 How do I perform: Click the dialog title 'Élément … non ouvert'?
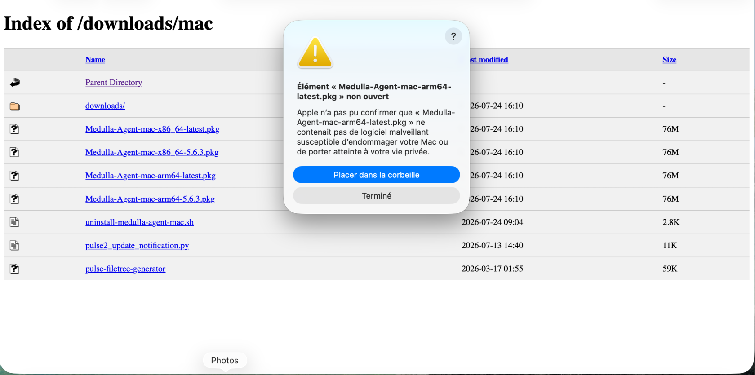click(374, 92)
